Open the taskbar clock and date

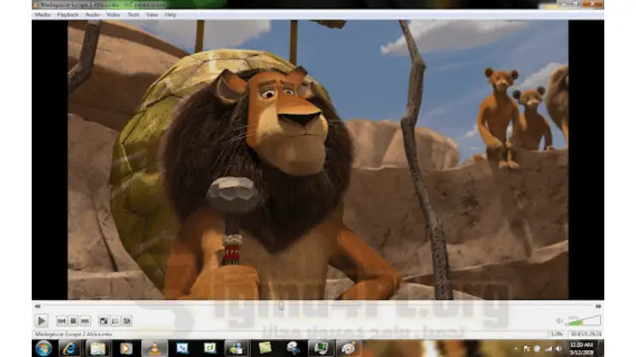582,348
